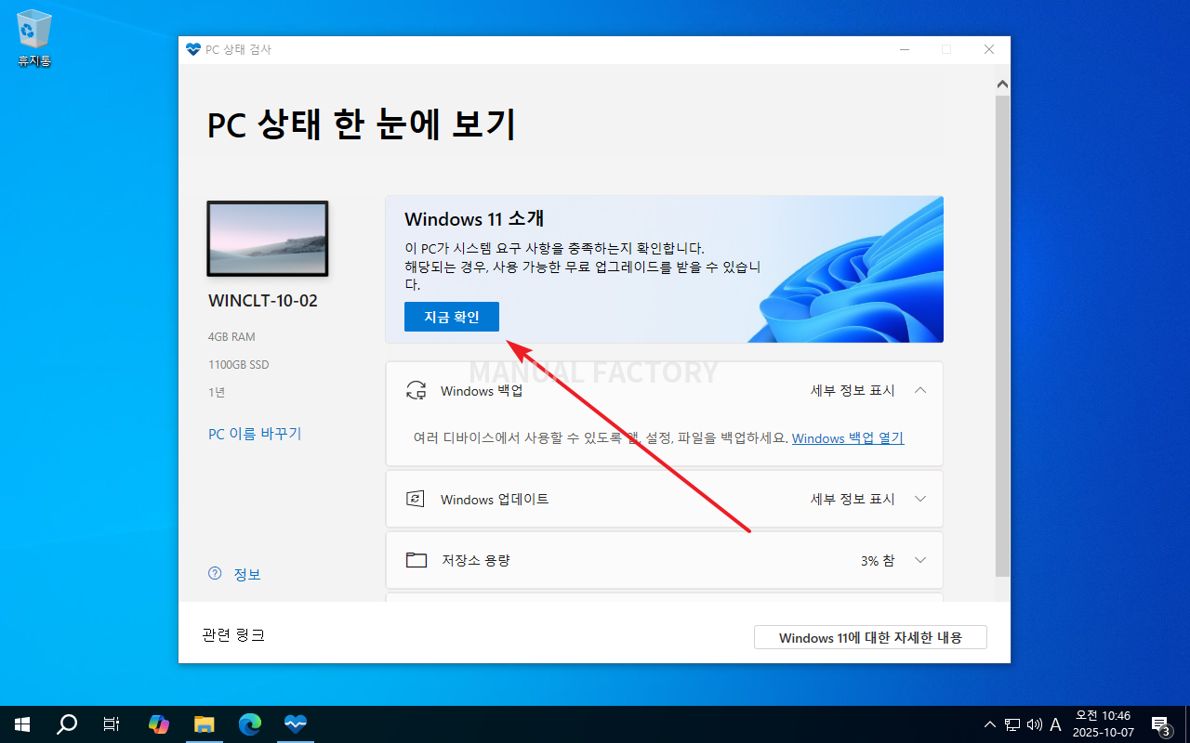Screen dimensions: 1190x743
Task: Click the Windows 업데이트 refresh icon
Action: point(416,500)
